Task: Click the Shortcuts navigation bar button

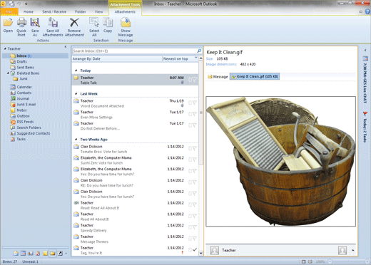Action: 60,254
